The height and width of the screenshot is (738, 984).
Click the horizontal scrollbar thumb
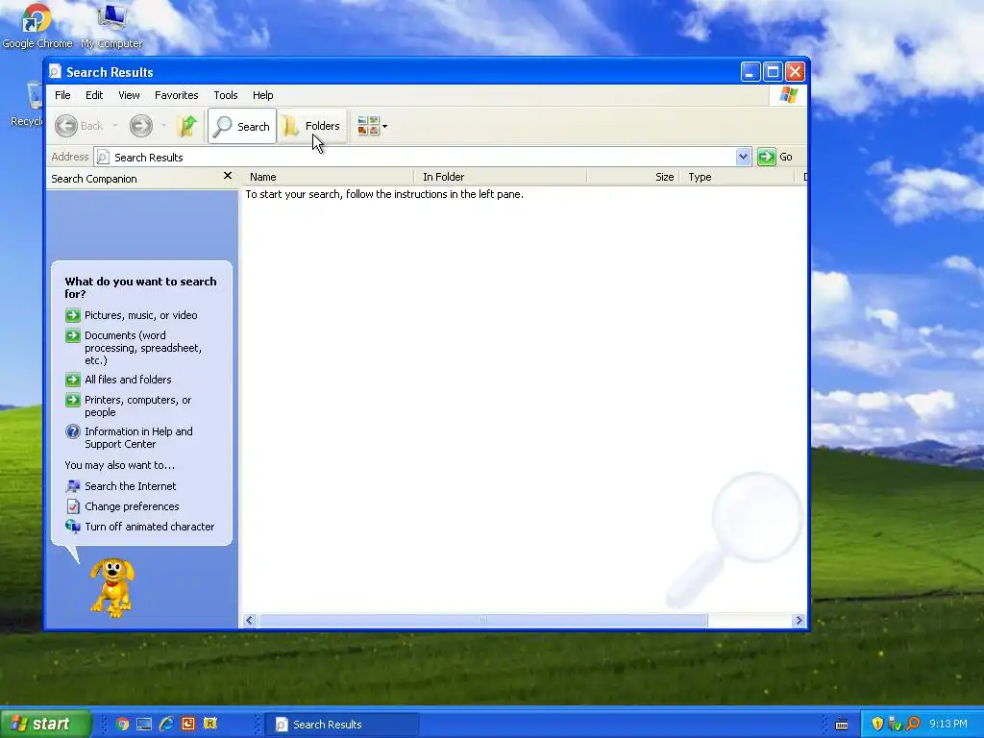point(482,620)
